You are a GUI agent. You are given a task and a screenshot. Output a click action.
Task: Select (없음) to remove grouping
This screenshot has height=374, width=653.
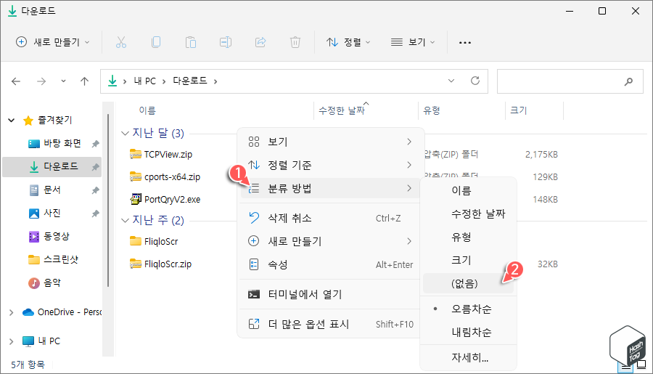(x=468, y=283)
